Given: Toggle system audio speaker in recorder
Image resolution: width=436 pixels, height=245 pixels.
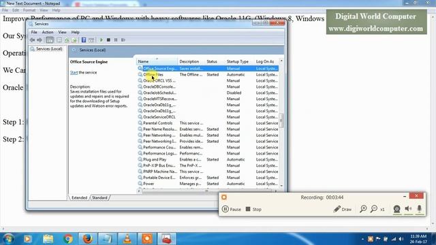Looking at the screenshot, I should (408, 209).
